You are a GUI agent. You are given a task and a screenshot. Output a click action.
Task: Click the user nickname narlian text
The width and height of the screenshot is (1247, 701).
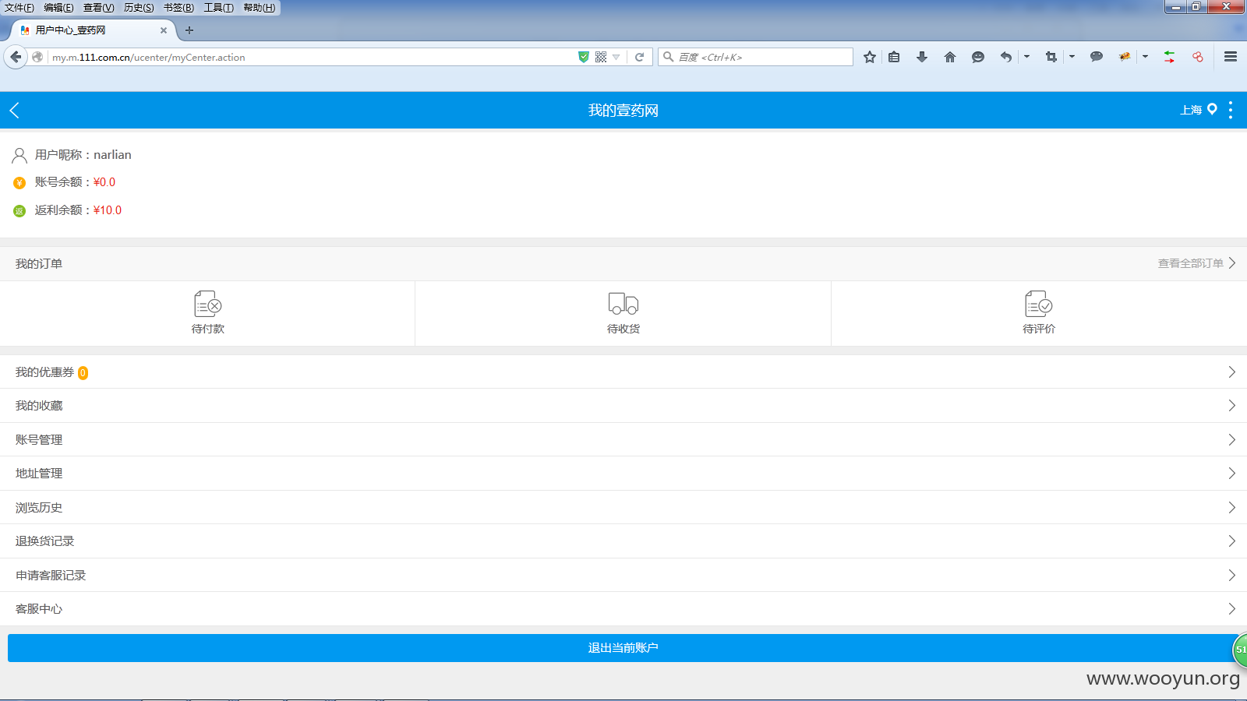[x=112, y=155]
